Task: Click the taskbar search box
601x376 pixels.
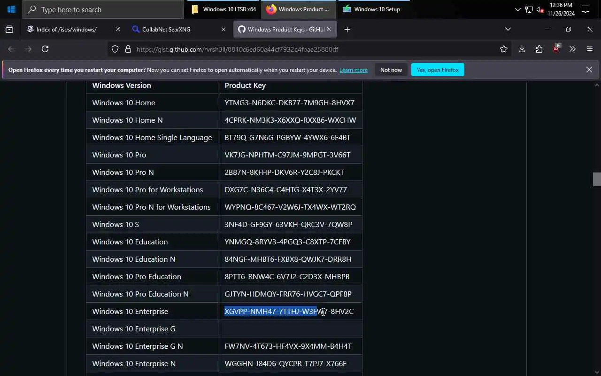Action: tap(103, 9)
